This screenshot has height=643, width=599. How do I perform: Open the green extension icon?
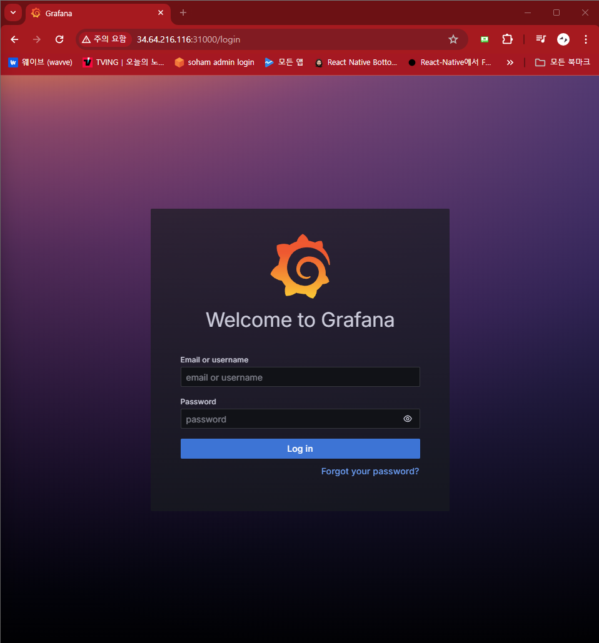485,39
